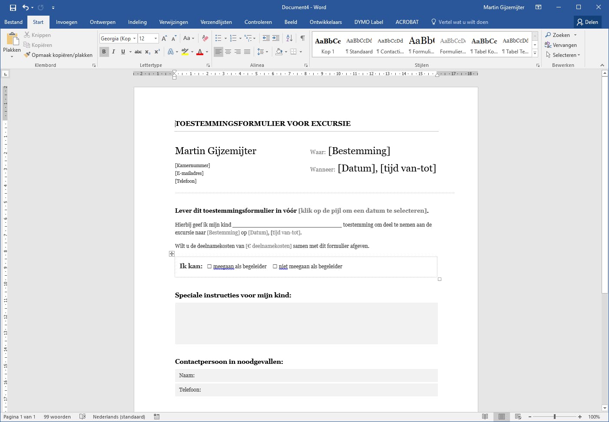This screenshot has width=609, height=422.
Task: Open the font name dropdown
Action: pyautogui.click(x=134, y=39)
